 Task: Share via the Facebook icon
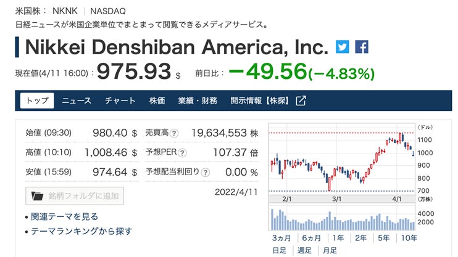point(362,47)
